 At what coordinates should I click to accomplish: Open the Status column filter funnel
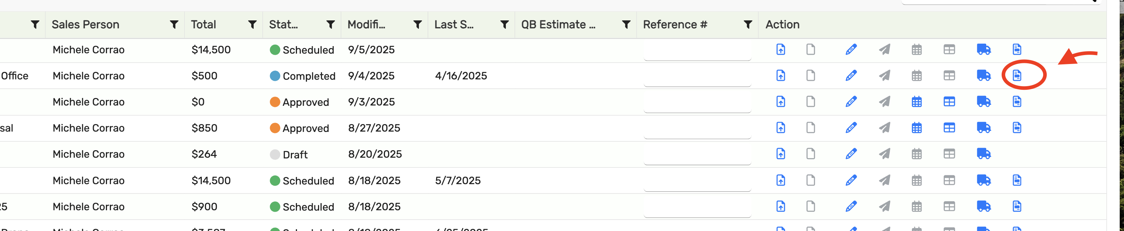[x=331, y=24]
